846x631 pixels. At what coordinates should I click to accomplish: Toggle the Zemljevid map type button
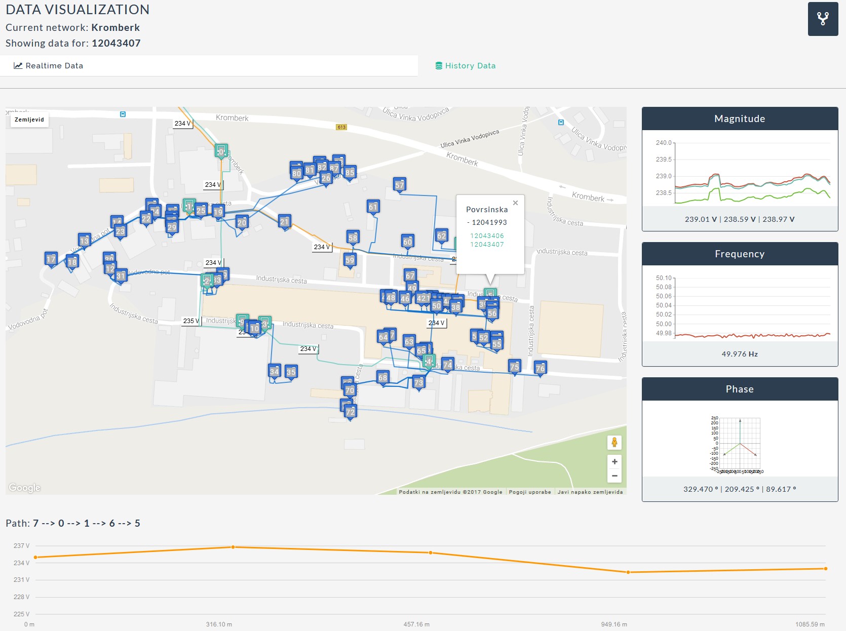point(29,120)
